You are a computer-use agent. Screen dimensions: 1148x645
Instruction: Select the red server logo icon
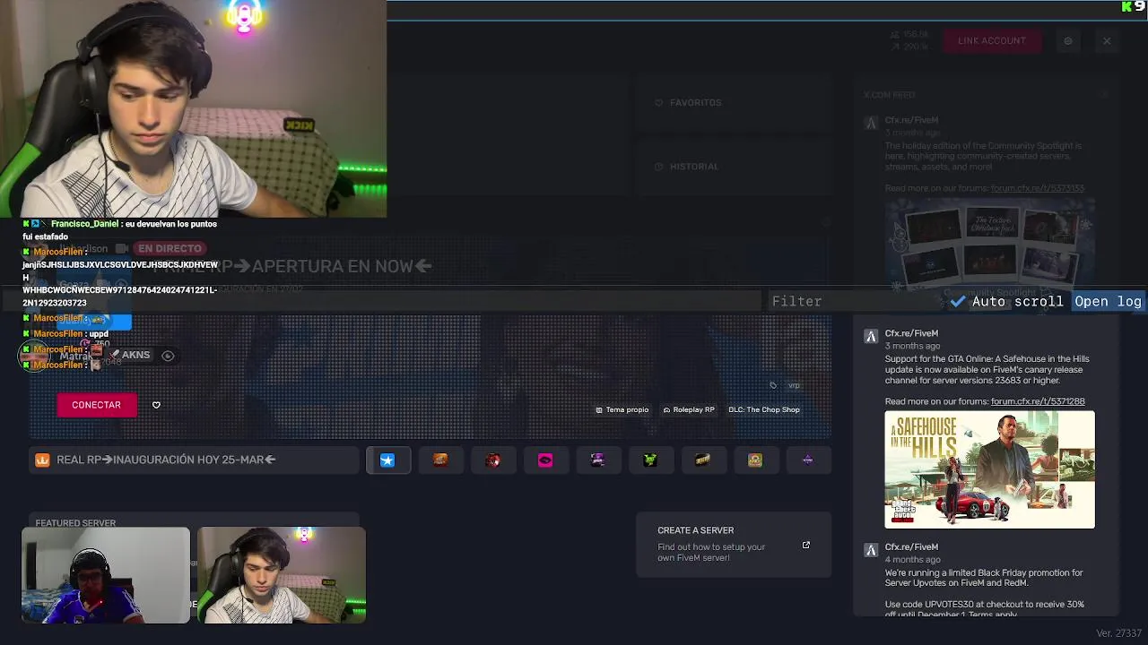coord(492,460)
